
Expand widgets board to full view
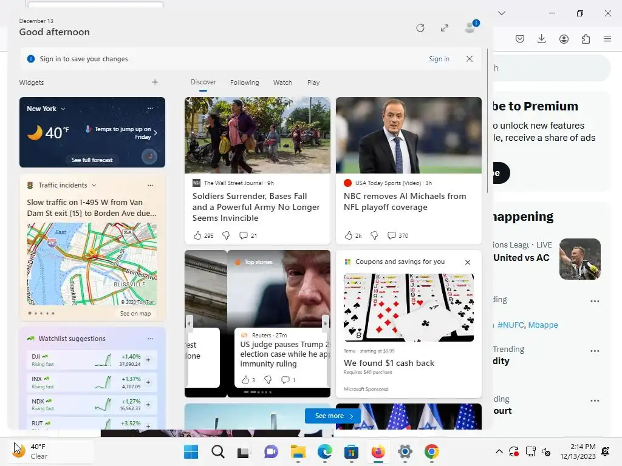click(444, 28)
